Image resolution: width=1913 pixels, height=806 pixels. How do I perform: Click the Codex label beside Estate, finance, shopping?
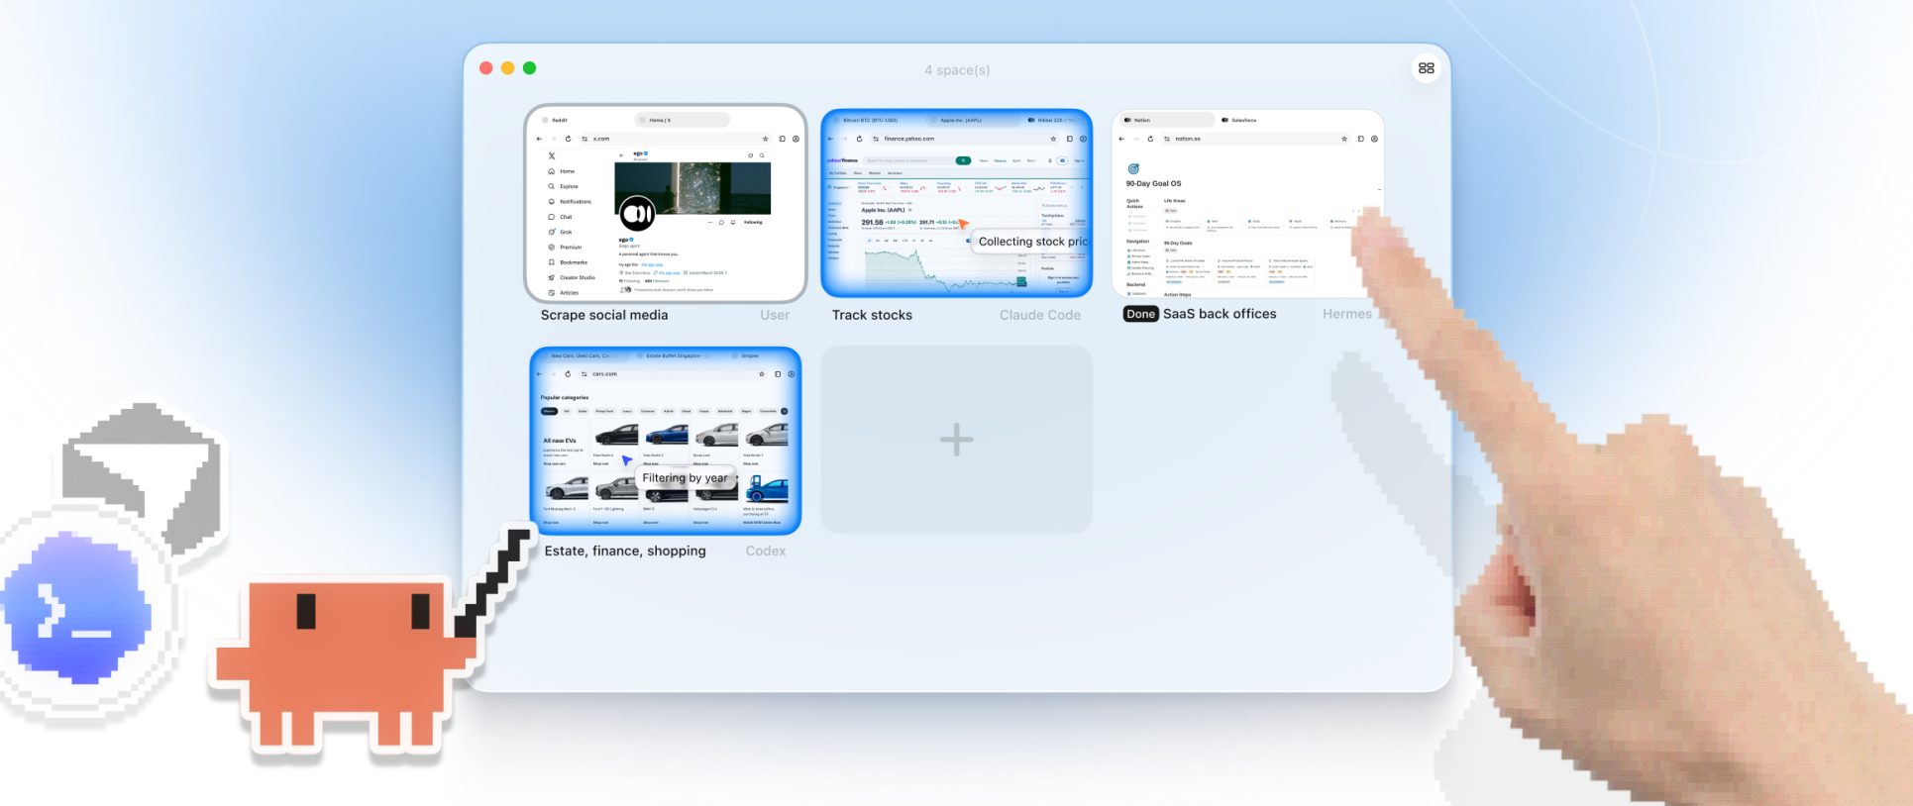pos(766,551)
